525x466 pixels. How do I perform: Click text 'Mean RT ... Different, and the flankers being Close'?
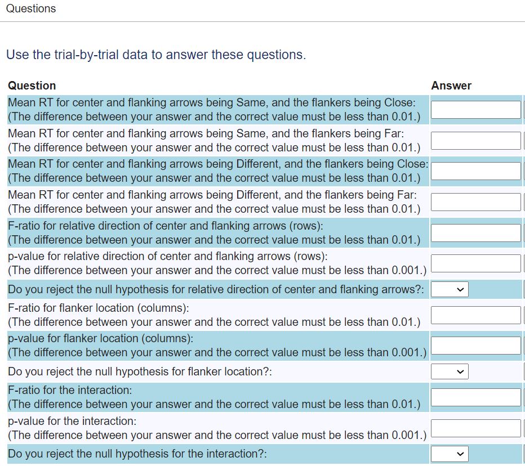[x=218, y=164]
